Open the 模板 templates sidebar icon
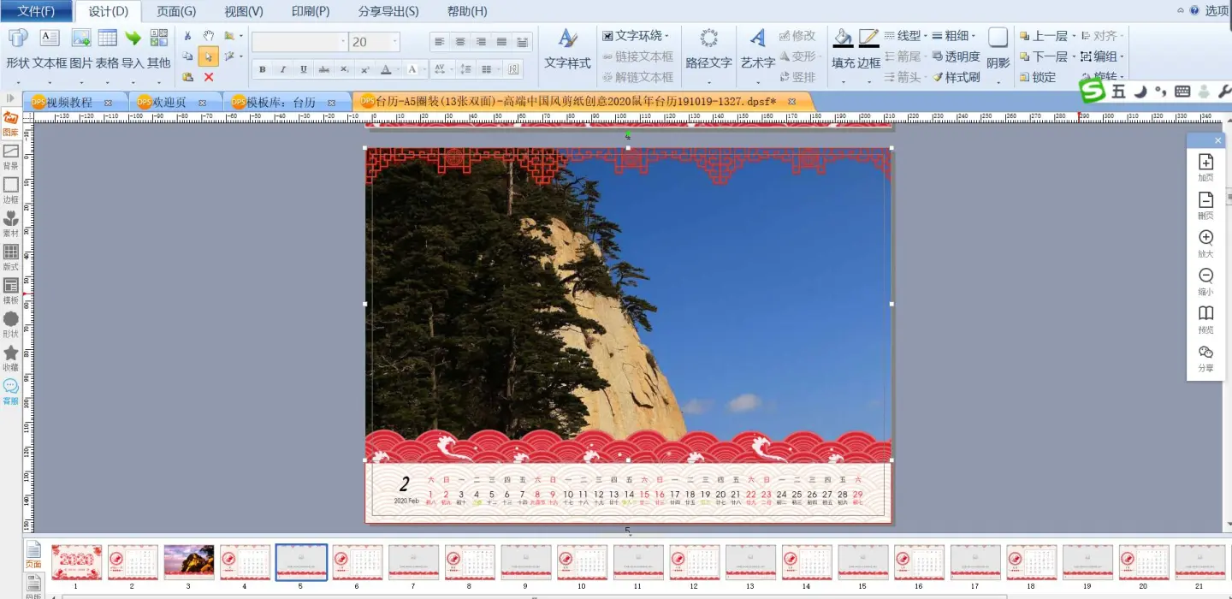Screen dimensions: 1232x599 coord(10,291)
